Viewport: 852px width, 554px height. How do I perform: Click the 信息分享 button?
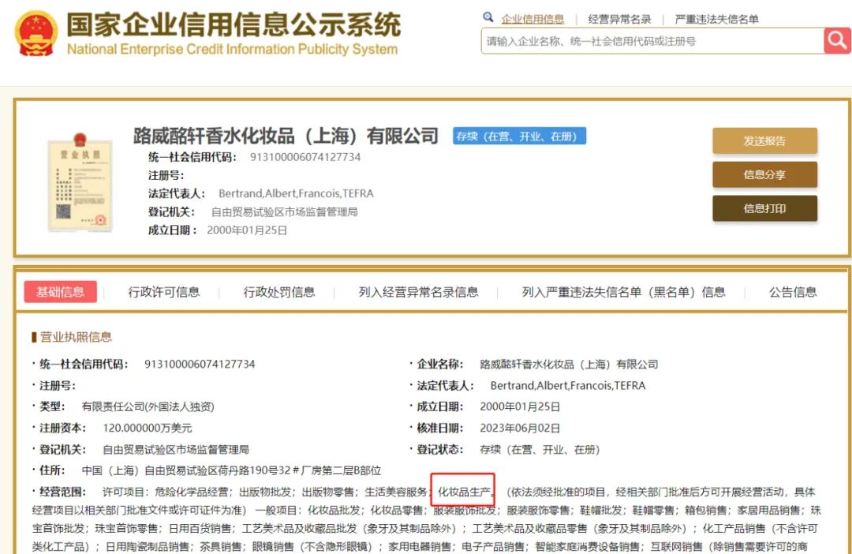[764, 174]
